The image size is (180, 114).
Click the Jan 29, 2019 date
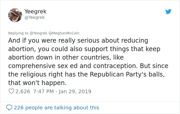tap(75, 91)
